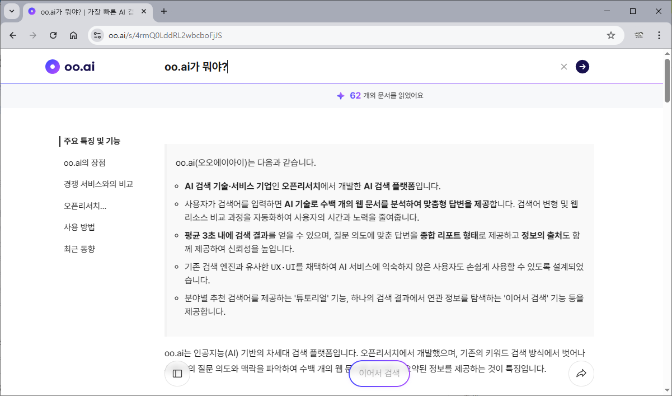Clear the search query with X icon

pos(564,67)
